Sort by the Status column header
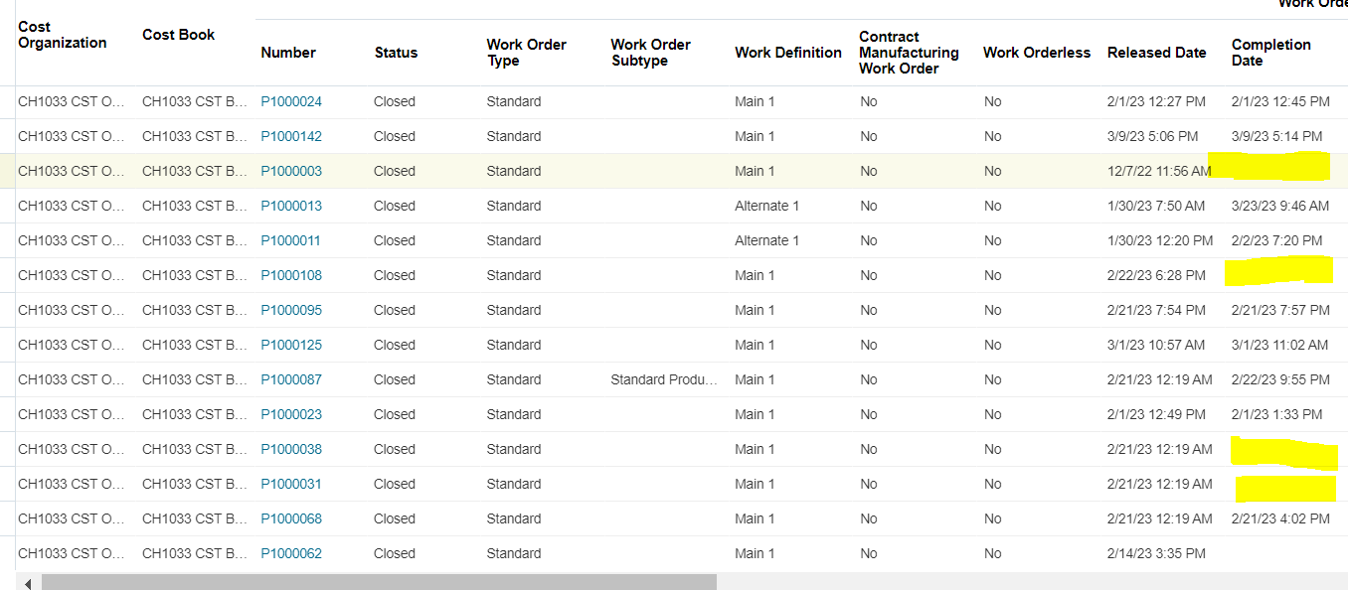 pos(396,53)
